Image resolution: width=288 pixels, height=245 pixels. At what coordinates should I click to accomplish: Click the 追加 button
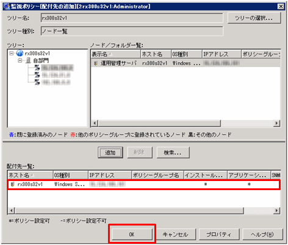[110, 152]
